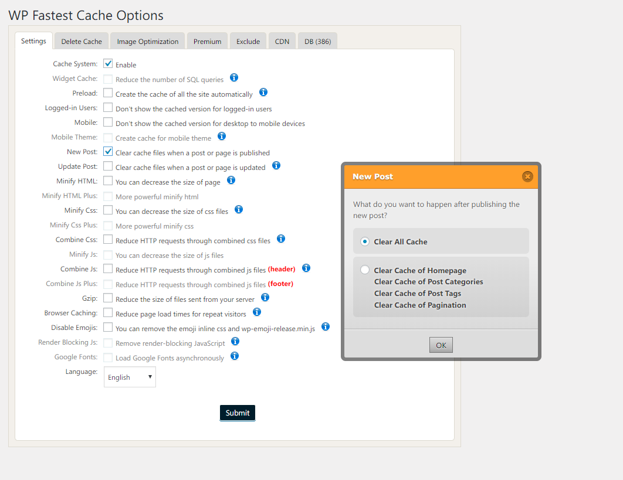Confirm the dialog with OK button
623x480 pixels.
click(441, 345)
